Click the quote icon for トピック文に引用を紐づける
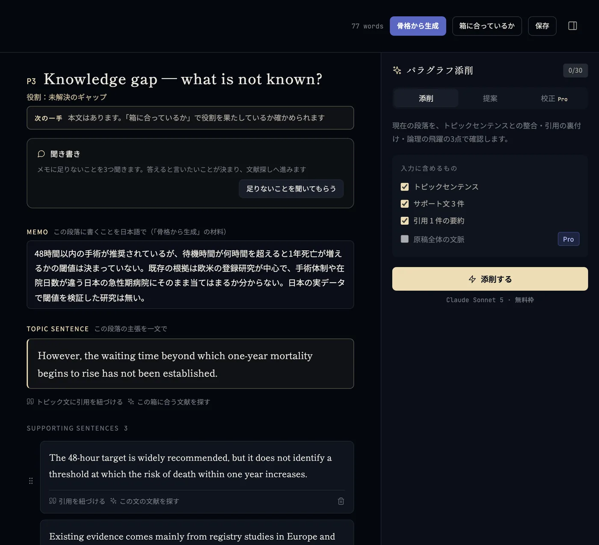Image resolution: width=599 pixels, height=545 pixels. click(30, 402)
